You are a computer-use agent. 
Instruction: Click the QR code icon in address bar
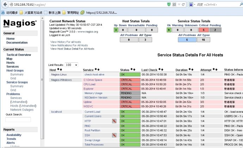click(x=174, y=5)
